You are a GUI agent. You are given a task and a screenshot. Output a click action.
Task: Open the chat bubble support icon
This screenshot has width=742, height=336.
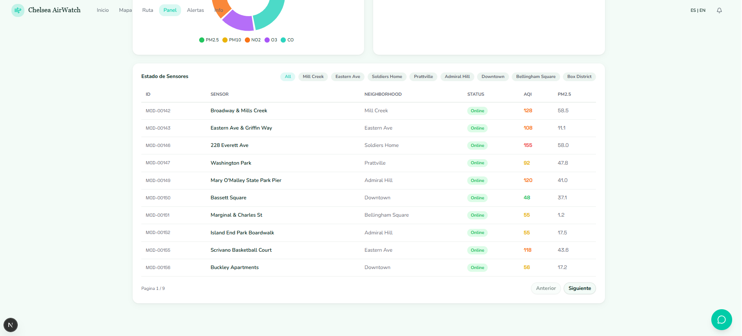click(722, 319)
